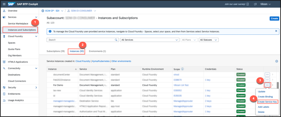281x117 pixels.
Task: Choose Delete from the context menu
Action: click(x=261, y=112)
